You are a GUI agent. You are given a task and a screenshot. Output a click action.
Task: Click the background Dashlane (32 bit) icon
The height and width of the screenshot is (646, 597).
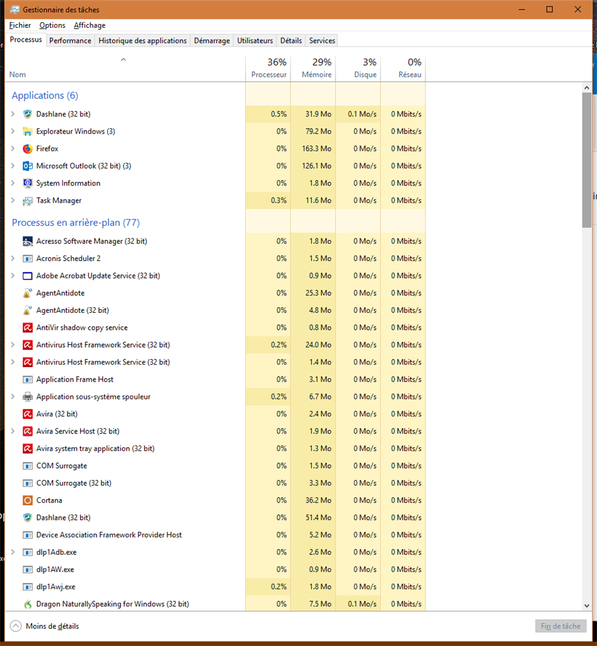pos(28,518)
